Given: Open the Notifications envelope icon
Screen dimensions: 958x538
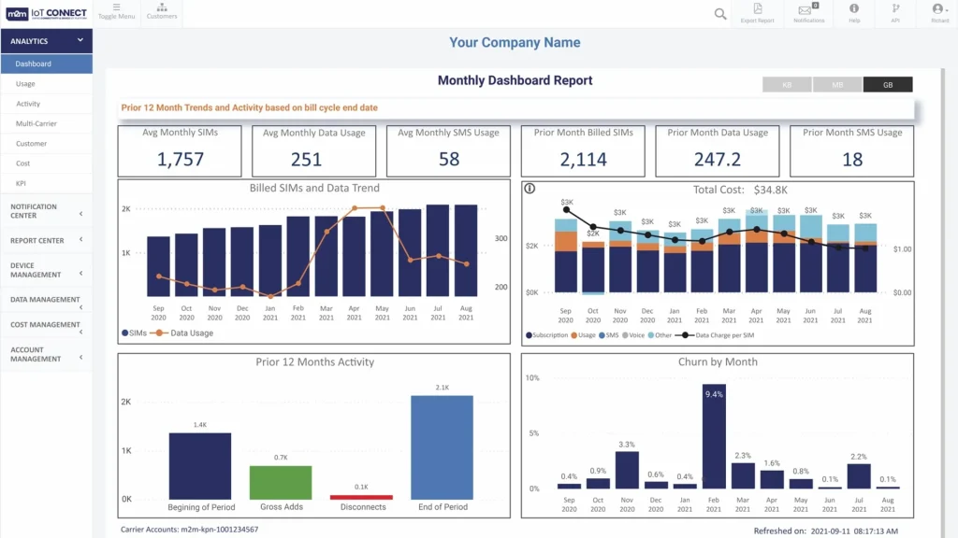Looking at the screenshot, I should coord(805,10).
